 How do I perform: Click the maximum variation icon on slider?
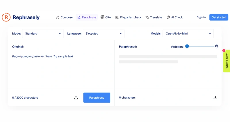pyautogui.click(x=216, y=46)
